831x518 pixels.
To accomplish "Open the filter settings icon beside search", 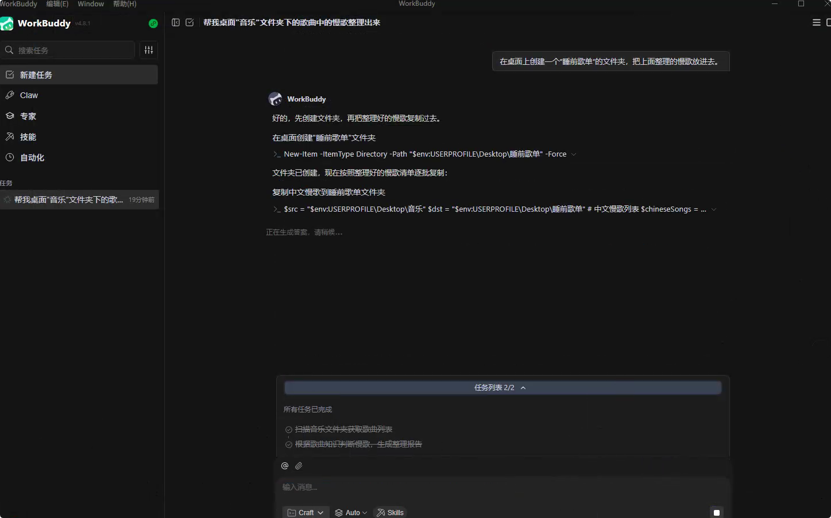I will point(149,50).
